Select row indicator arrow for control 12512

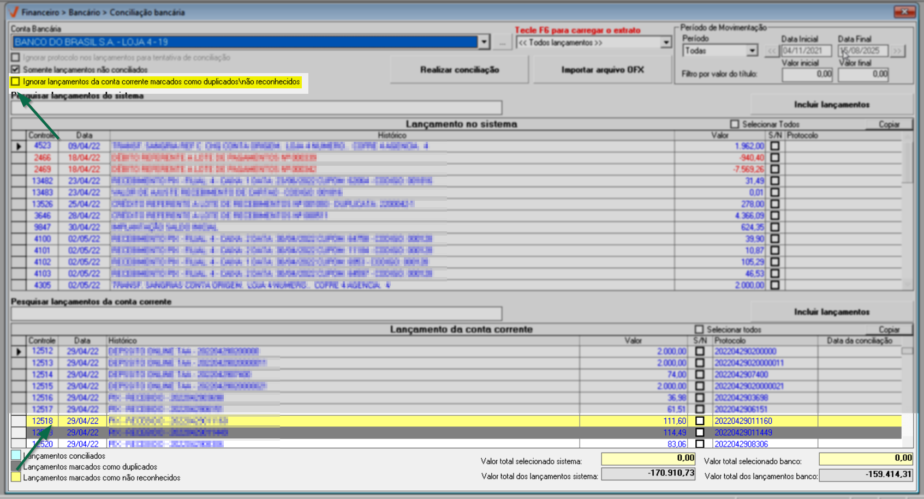19,352
